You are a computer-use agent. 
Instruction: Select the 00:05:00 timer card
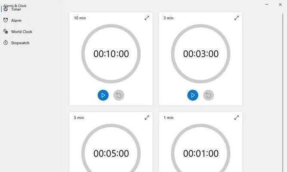point(111,142)
